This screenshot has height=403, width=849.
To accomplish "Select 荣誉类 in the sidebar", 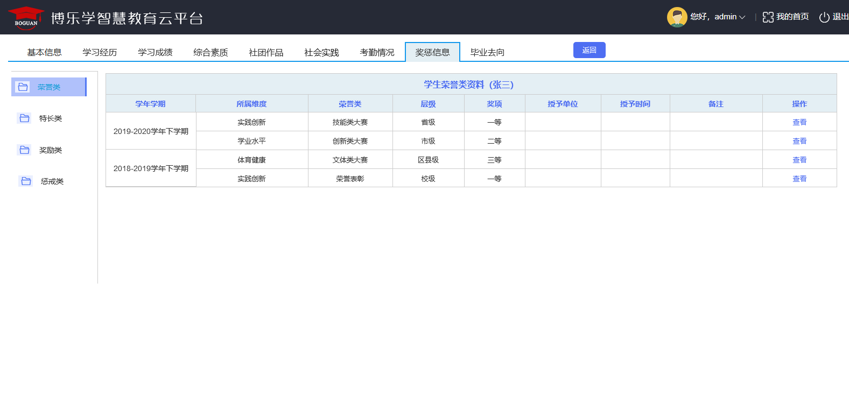I will [x=48, y=87].
